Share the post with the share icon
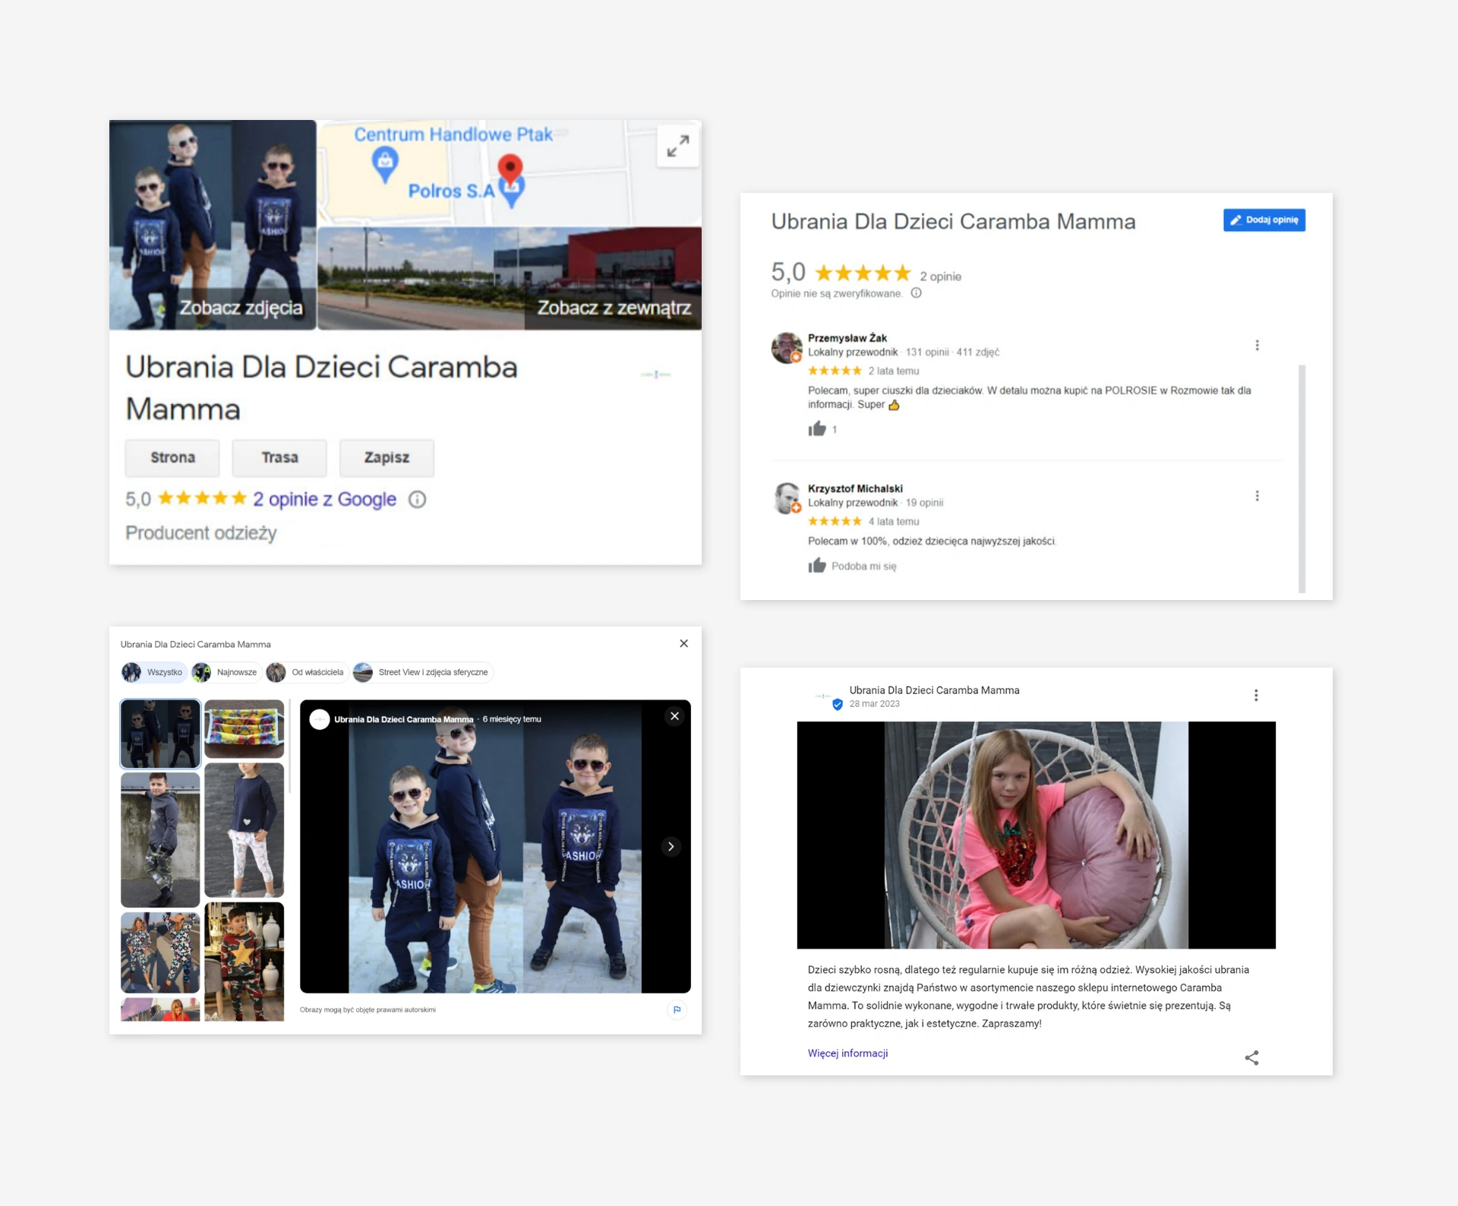This screenshot has height=1206, width=1458. click(x=1251, y=1057)
